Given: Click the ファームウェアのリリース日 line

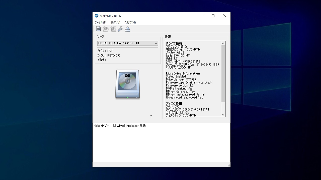Looking at the screenshot, I should click(x=192, y=64).
